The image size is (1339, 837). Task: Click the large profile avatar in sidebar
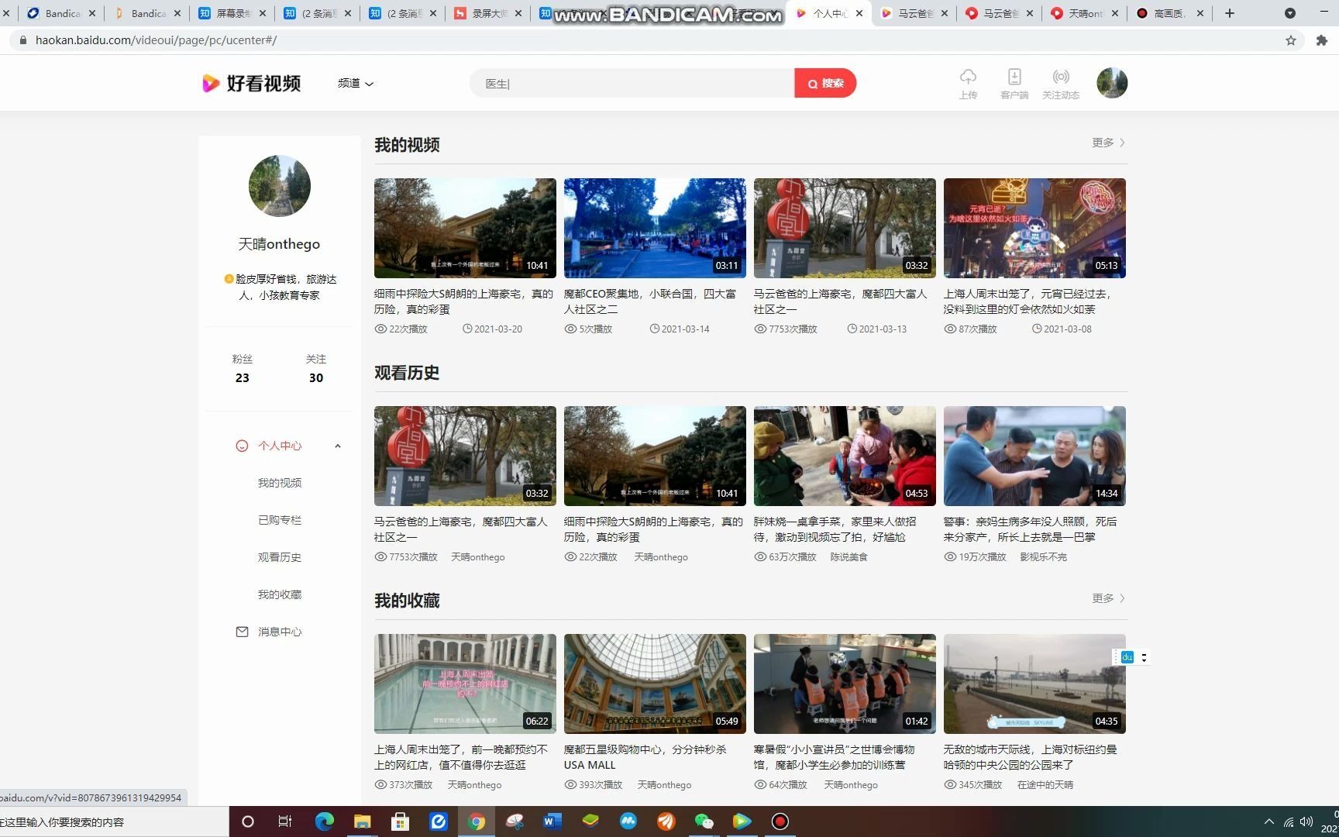point(280,186)
